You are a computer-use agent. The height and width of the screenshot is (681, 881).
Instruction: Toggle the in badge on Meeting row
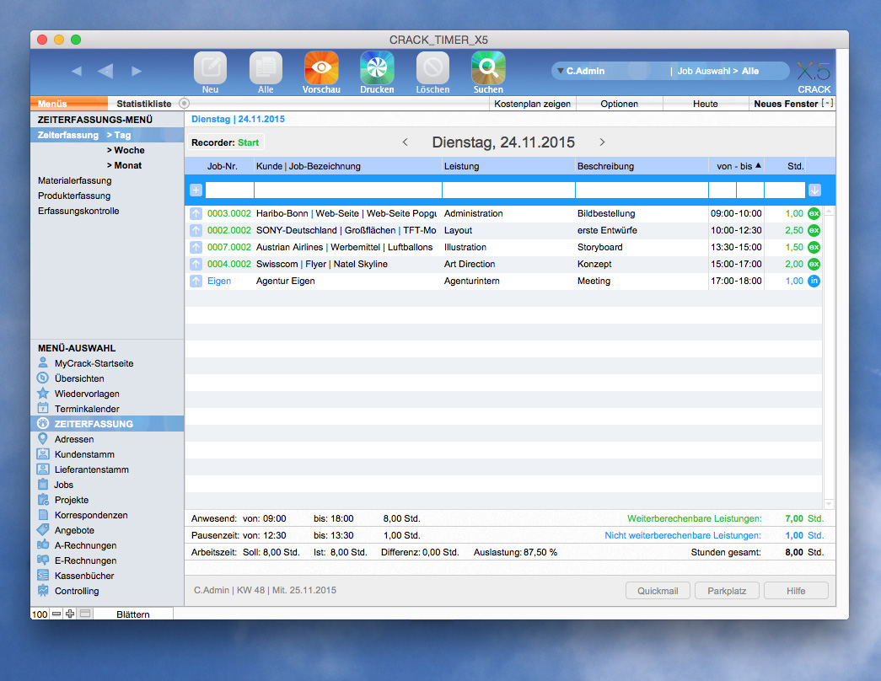(814, 281)
